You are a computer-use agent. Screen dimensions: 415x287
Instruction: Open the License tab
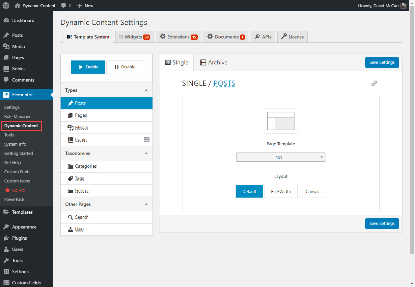click(x=292, y=37)
